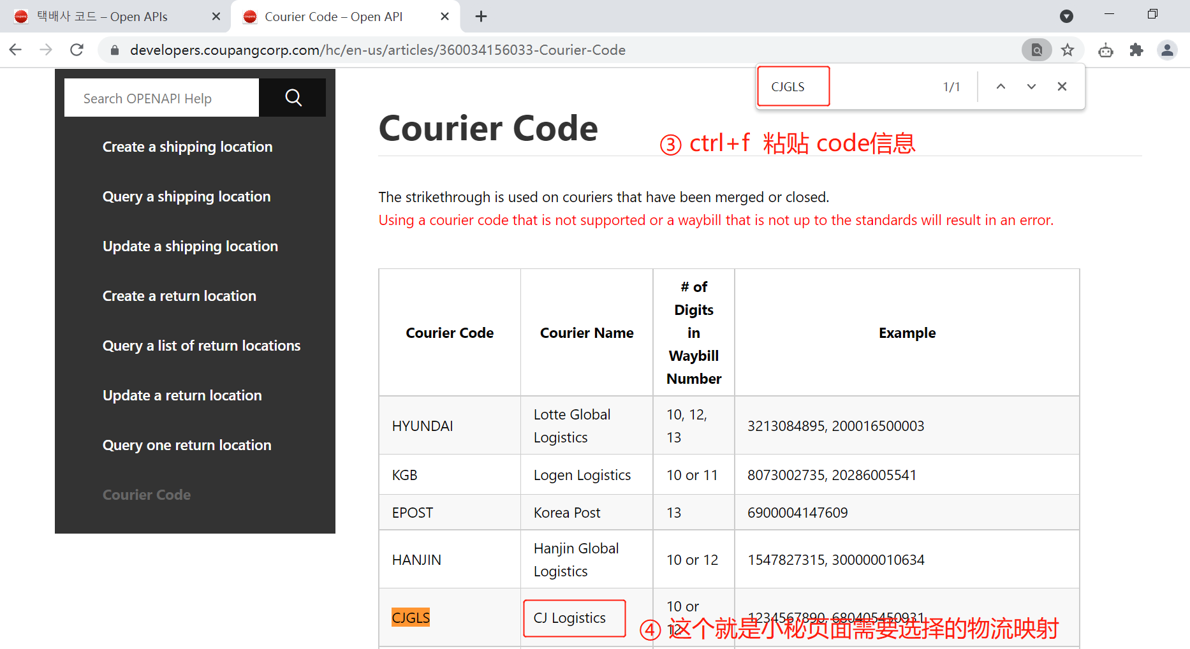Click the example value 6900004147609
The width and height of the screenshot is (1190, 649).
point(798,513)
